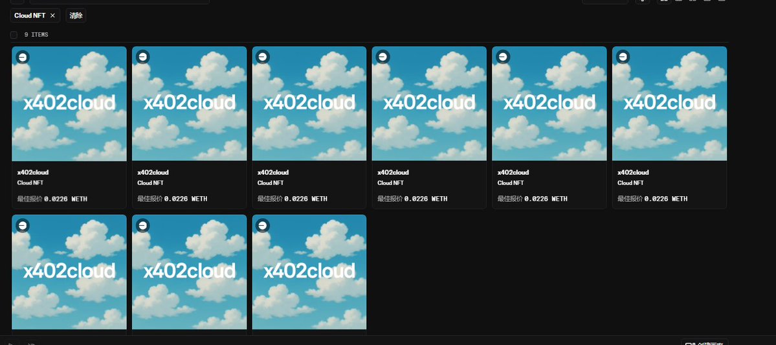
Task: Click 0.0226 WETH best offer on second top-row card
Action: [x=186, y=199]
